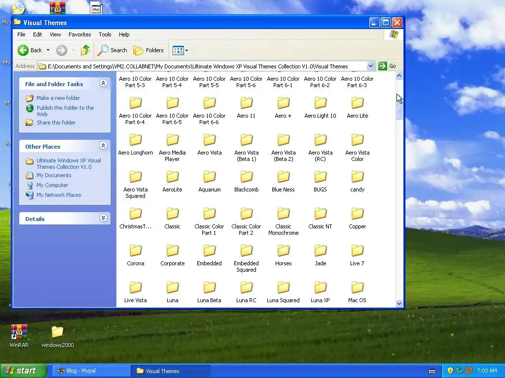This screenshot has height=378, width=505.
Task: Toggle the Folders pane button
Action: [148, 50]
